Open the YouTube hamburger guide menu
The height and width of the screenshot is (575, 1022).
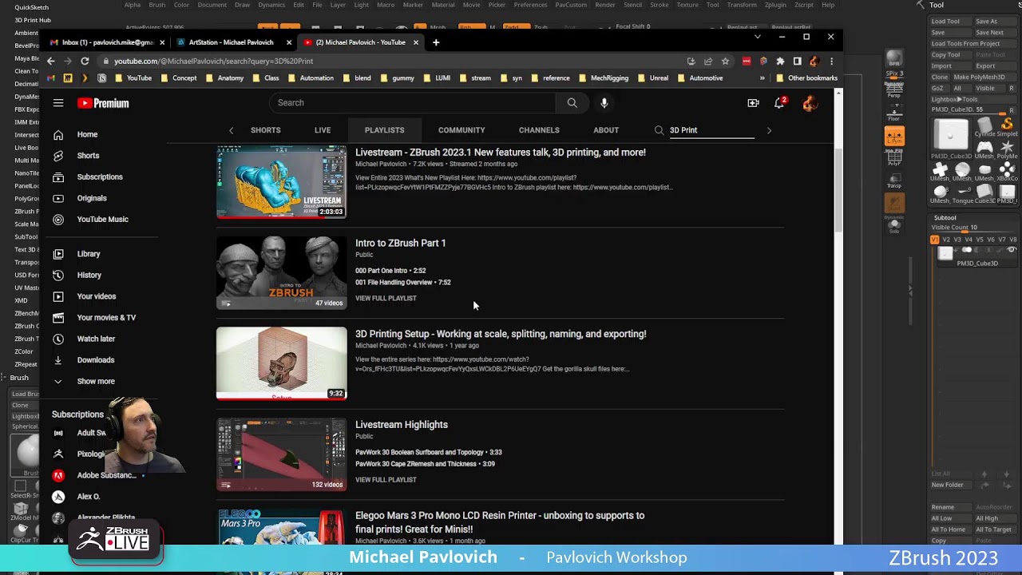pyautogui.click(x=58, y=103)
